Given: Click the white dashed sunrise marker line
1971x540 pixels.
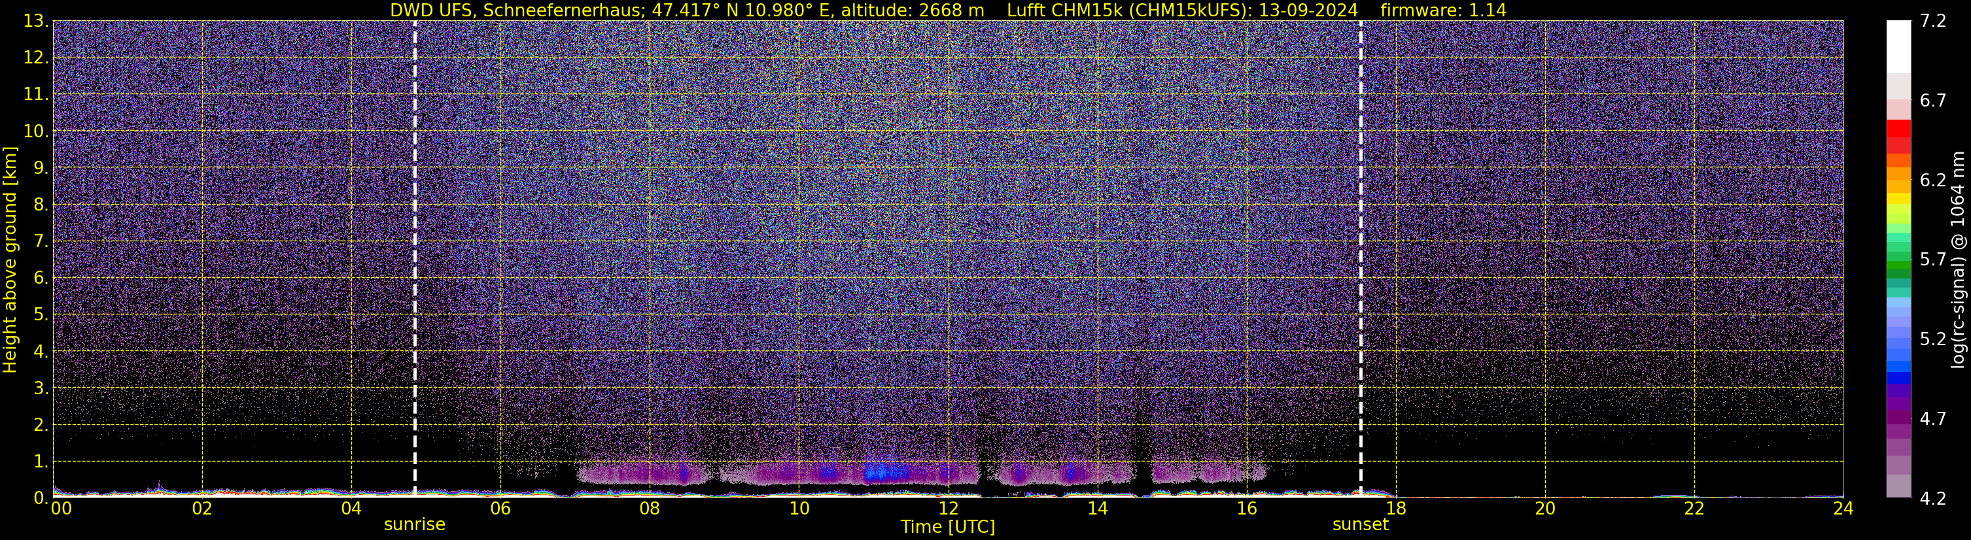Looking at the screenshot, I should coord(415,258).
